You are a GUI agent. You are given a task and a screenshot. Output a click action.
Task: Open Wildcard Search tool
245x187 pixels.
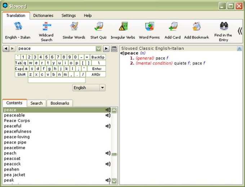coord(47,26)
